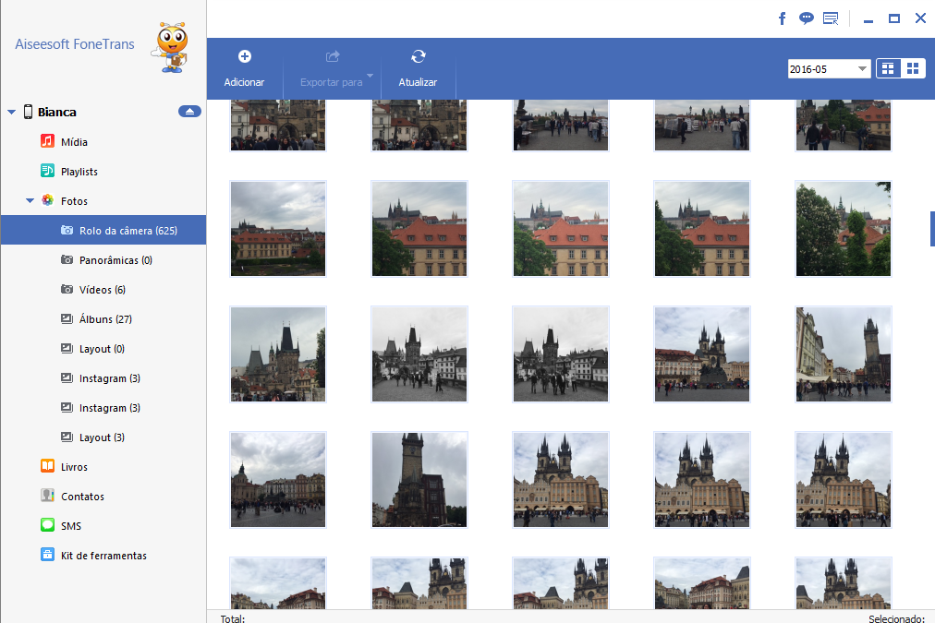Collapse the Bianca device tree
Screen dimensions: 935x623
(x=12, y=113)
